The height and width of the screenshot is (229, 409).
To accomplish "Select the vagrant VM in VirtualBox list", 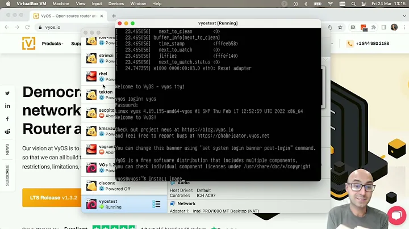I will pyautogui.click(x=99, y=150).
